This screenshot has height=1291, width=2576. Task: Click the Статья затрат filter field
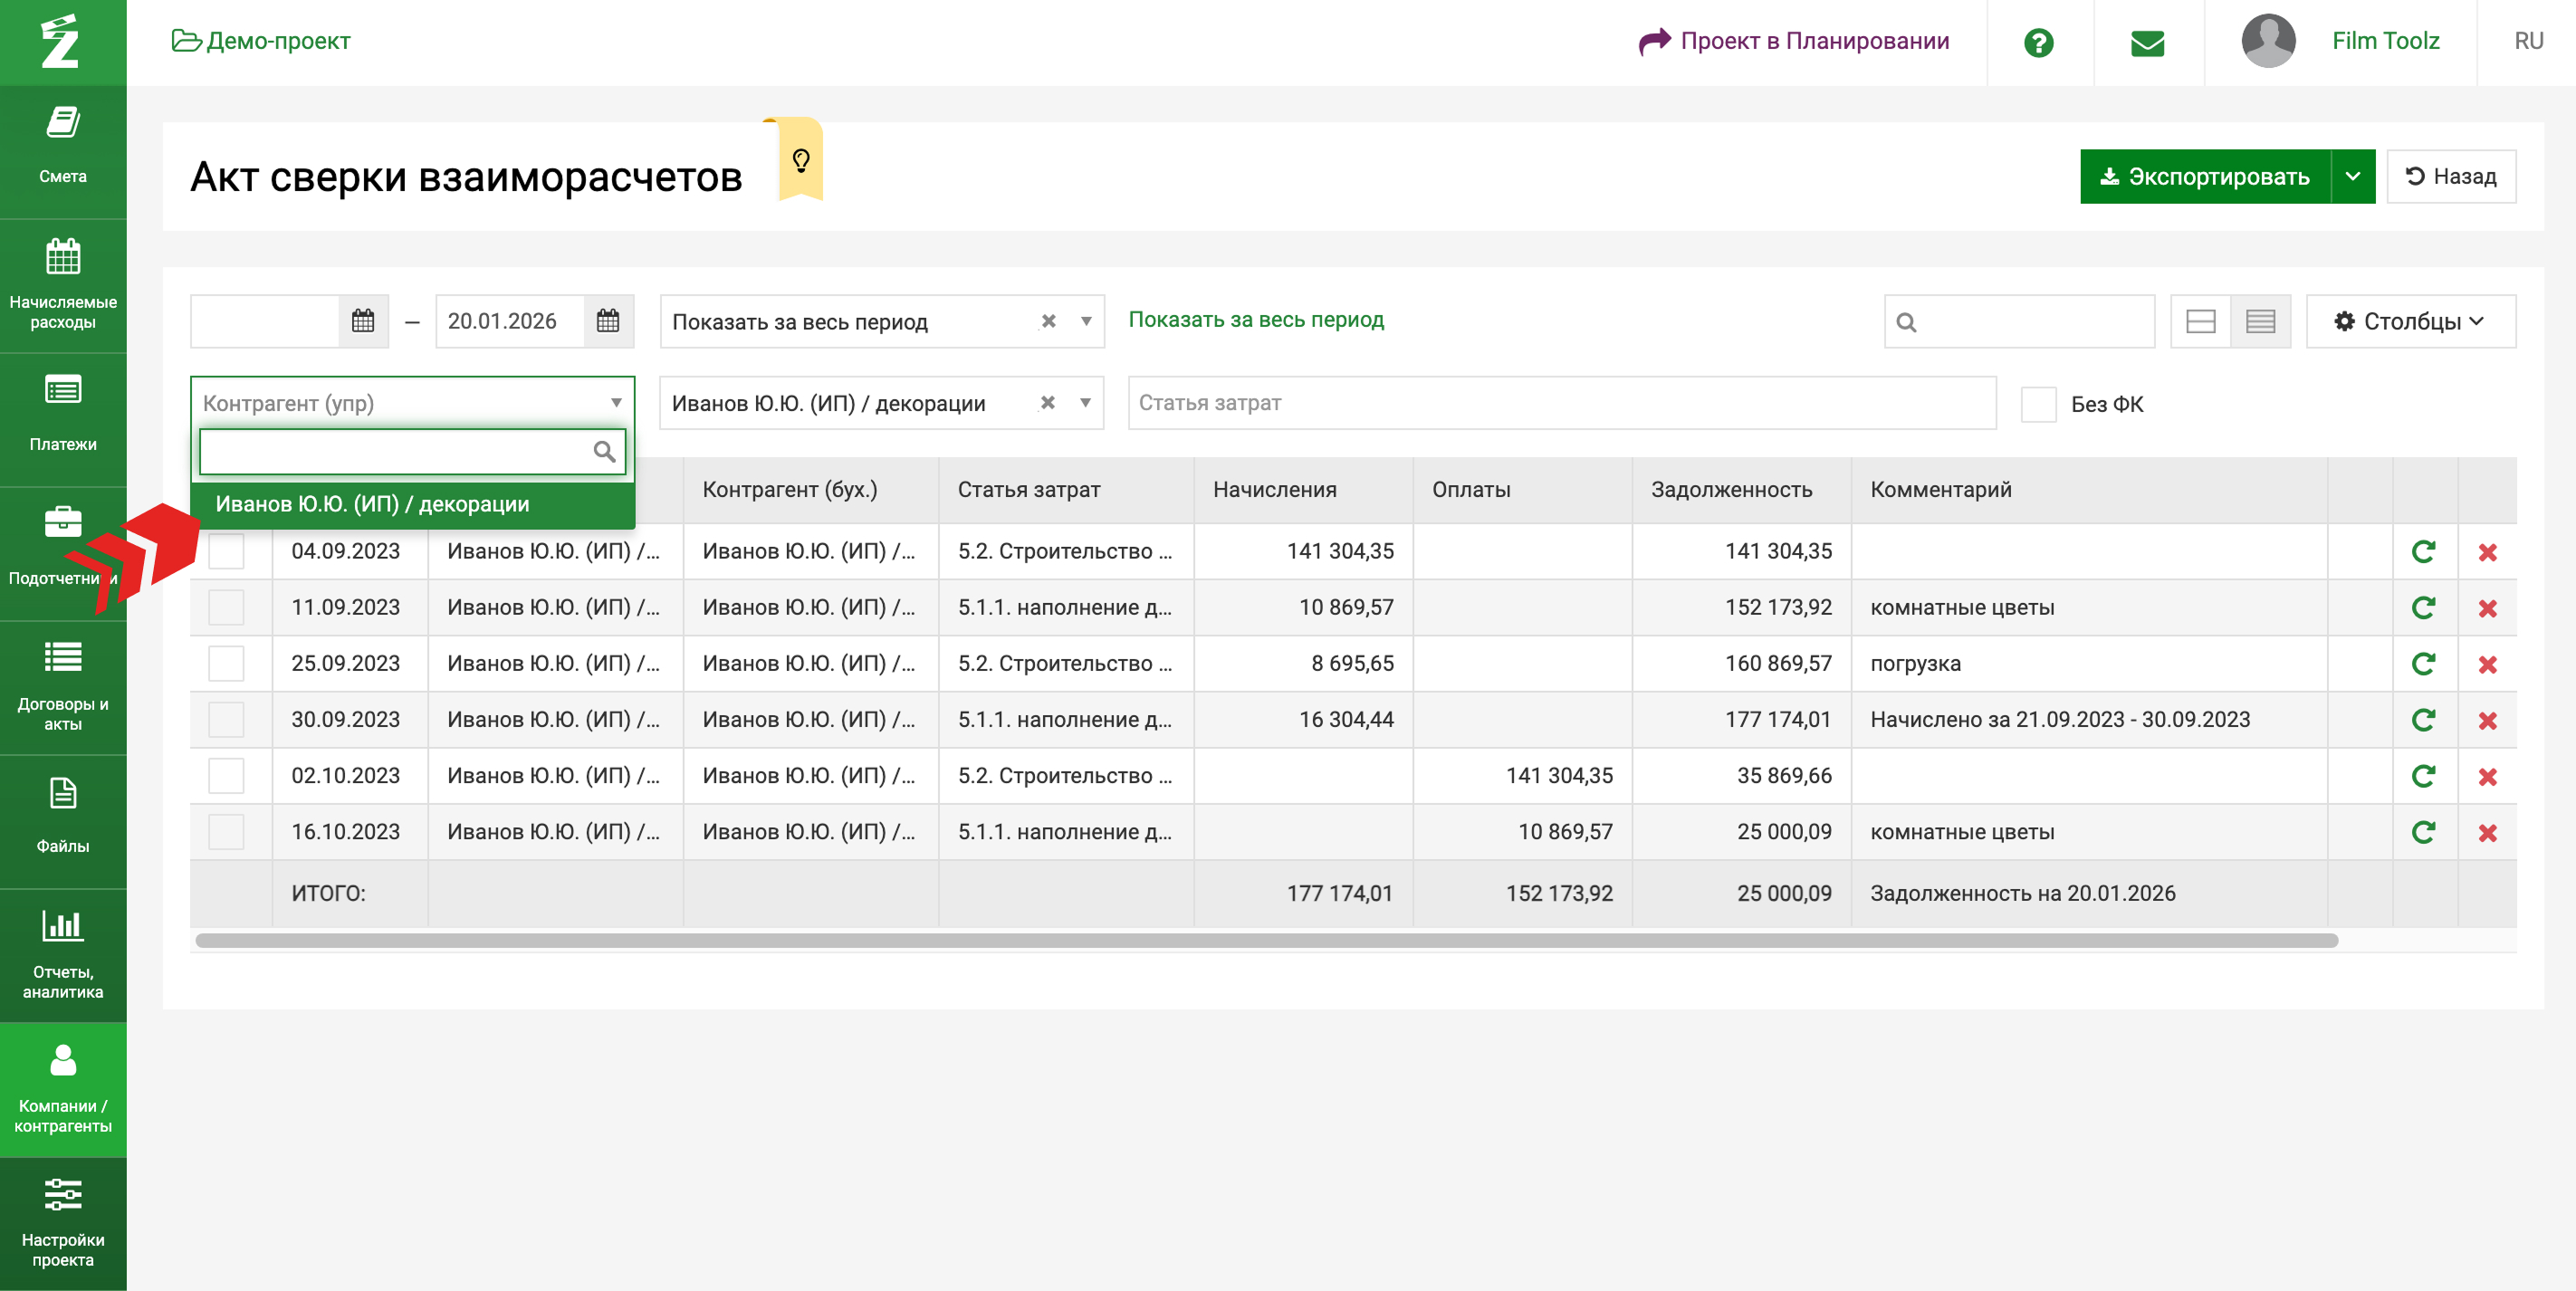coord(1560,403)
